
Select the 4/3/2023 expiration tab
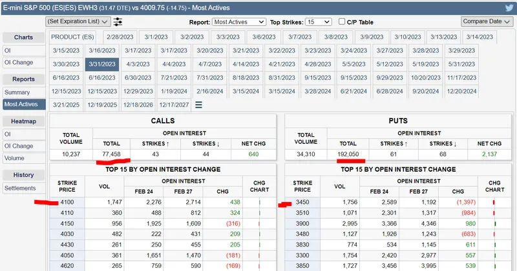(x=138, y=65)
